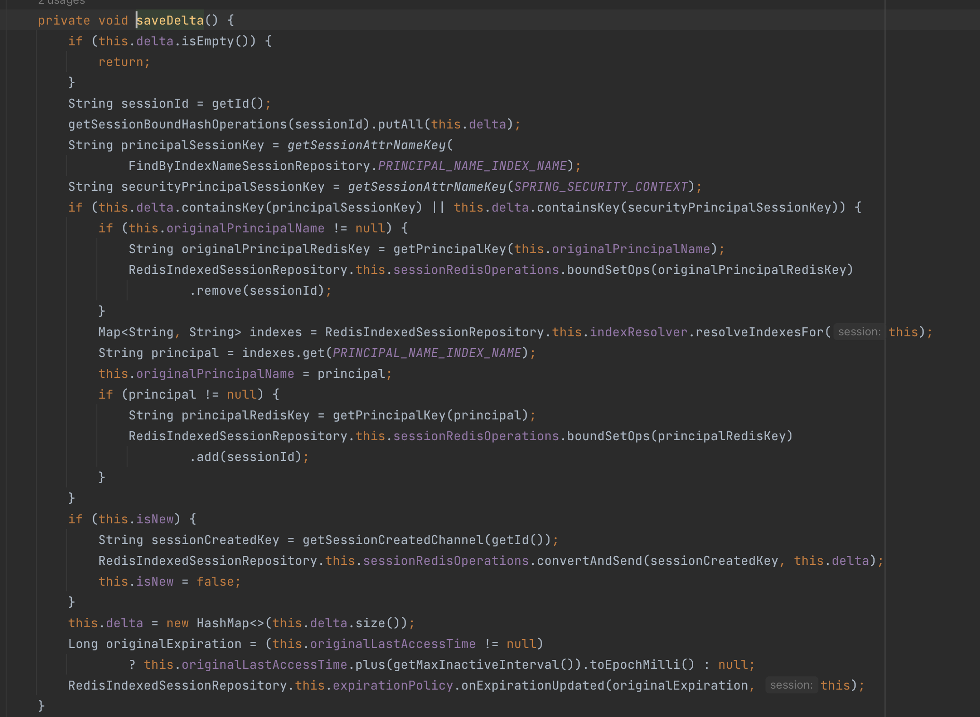Click the 'session:' inlay hint after resolveIndexesFor
This screenshot has width=980, height=717.
point(859,332)
